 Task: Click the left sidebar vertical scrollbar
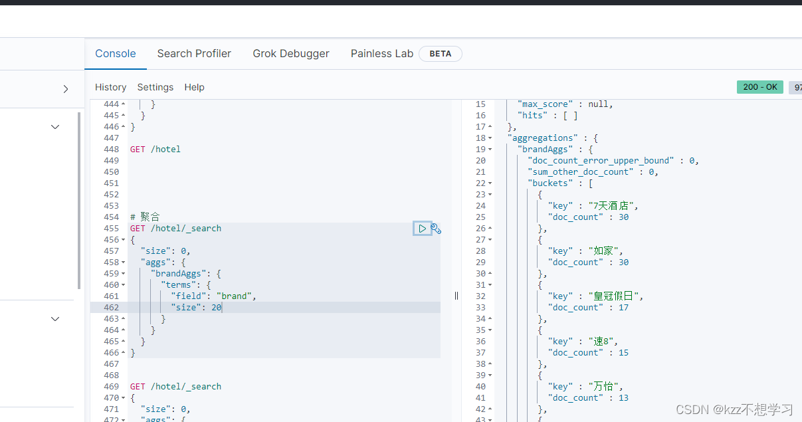pyautogui.click(x=80, y=199)
